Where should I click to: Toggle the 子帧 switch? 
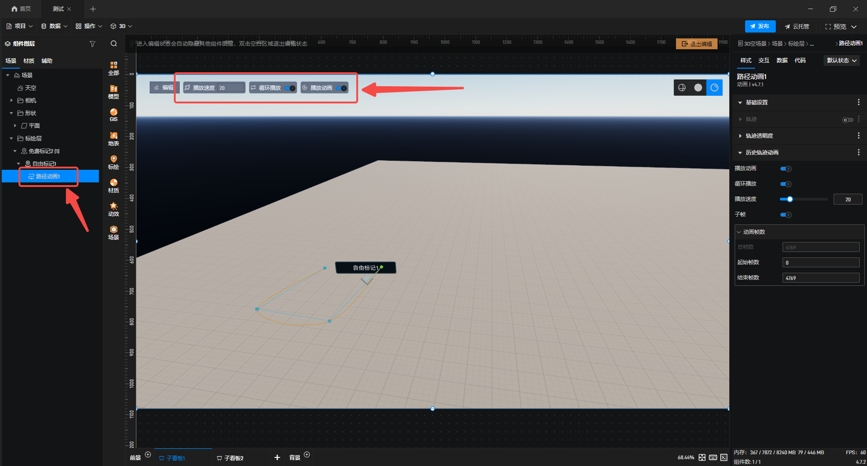[786, 215]
